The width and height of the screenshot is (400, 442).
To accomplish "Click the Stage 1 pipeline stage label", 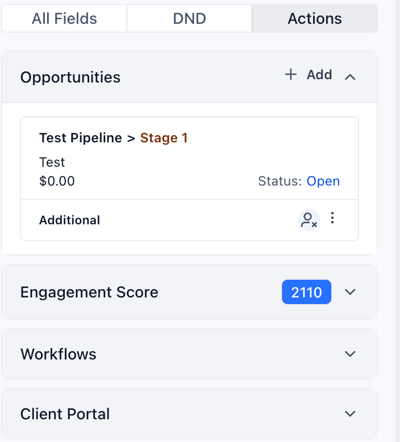I will [x=164, y=138].
